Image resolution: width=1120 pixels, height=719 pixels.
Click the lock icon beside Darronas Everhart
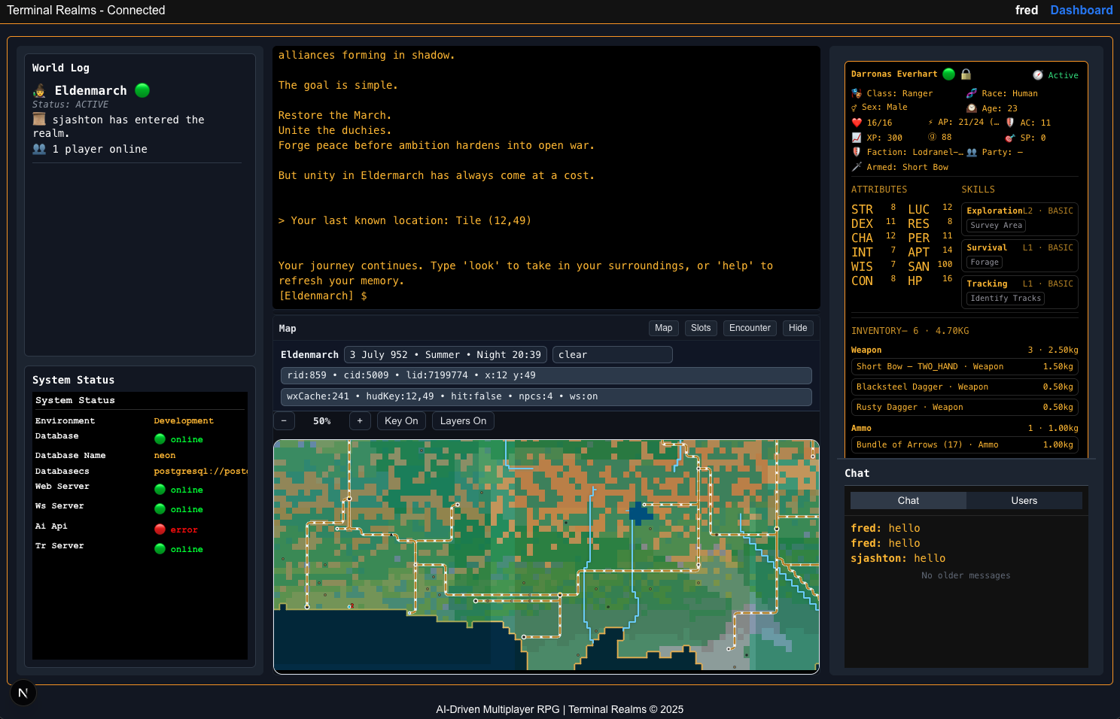point(966,74)
